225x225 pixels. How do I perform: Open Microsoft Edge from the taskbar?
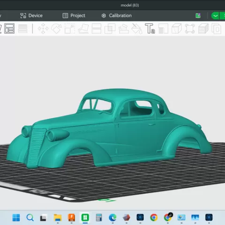(x=112, y=217)
